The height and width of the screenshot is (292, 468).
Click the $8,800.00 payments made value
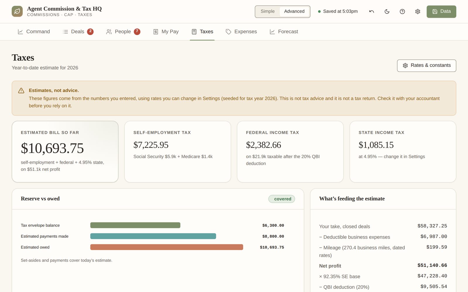pos(273,237)
